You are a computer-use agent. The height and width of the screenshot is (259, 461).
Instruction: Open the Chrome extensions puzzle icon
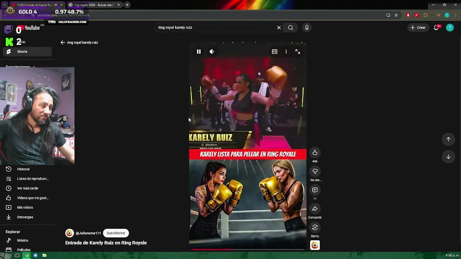426,15
